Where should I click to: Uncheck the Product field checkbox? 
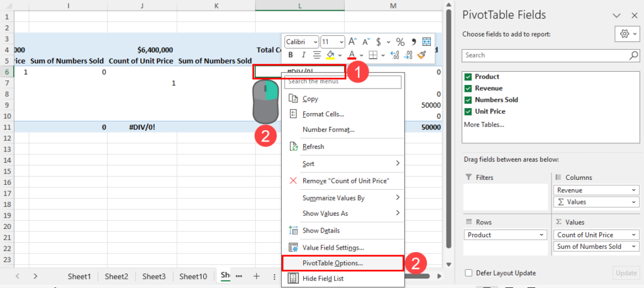click(468, 77)
